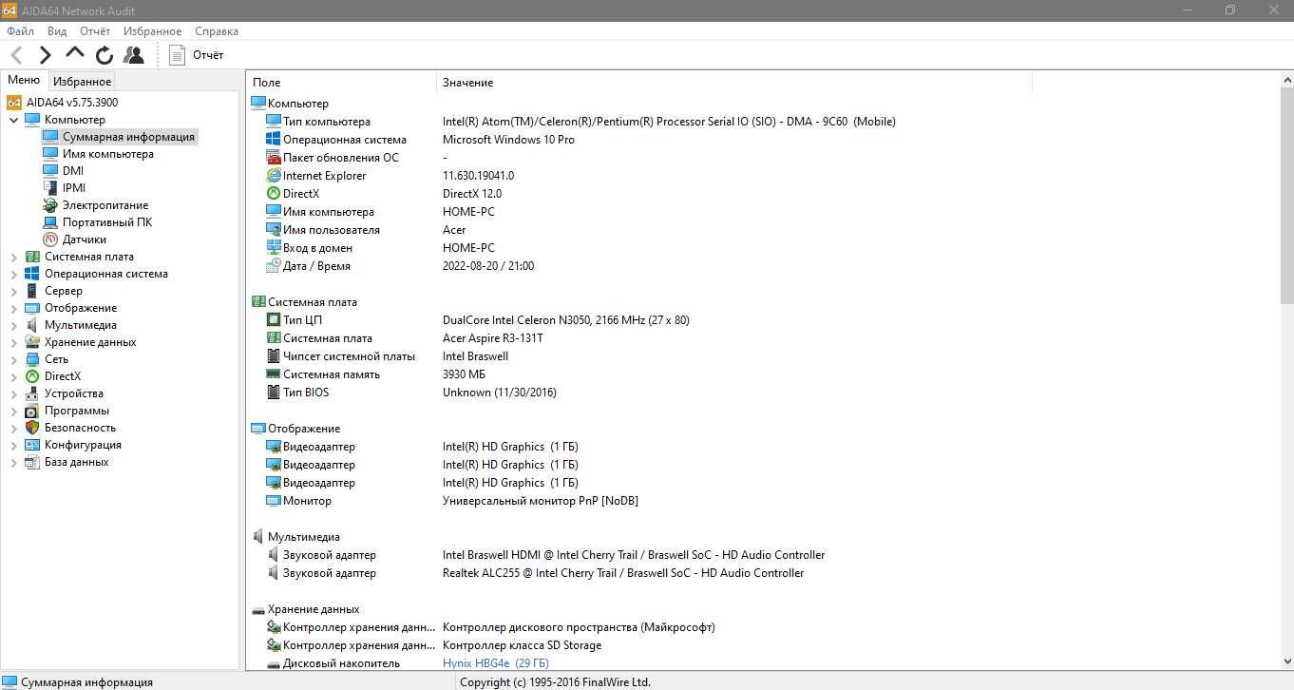Click the Internet Explorer row icon
Image resolution: width=1294 pixels, height=690 pixels.
[x=274, y=176]
